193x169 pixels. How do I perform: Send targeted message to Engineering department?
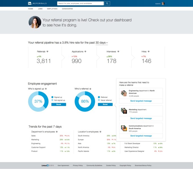(x=141, y=101)
